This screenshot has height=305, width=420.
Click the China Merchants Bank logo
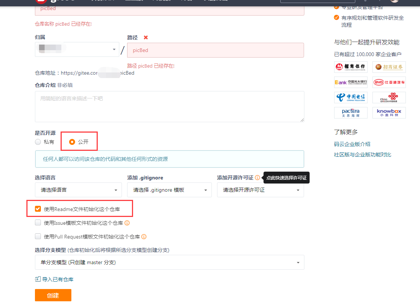(x=351, y=67)
